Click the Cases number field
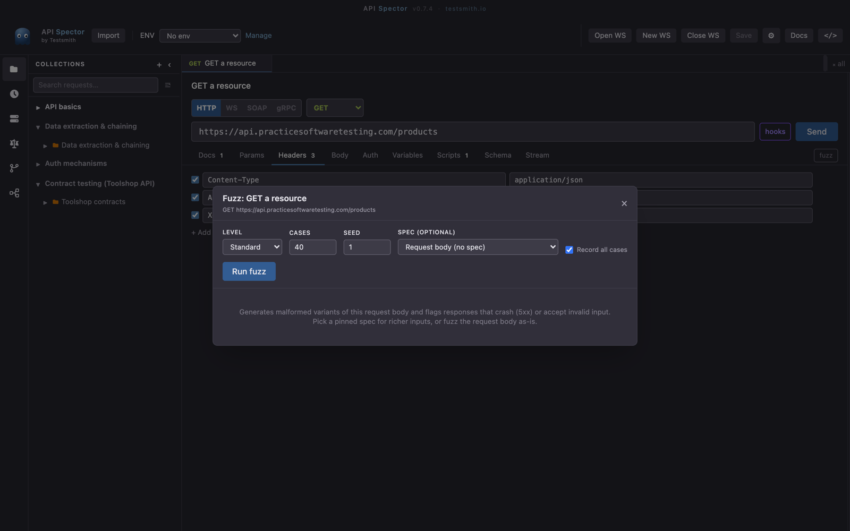 pos(312,247)
